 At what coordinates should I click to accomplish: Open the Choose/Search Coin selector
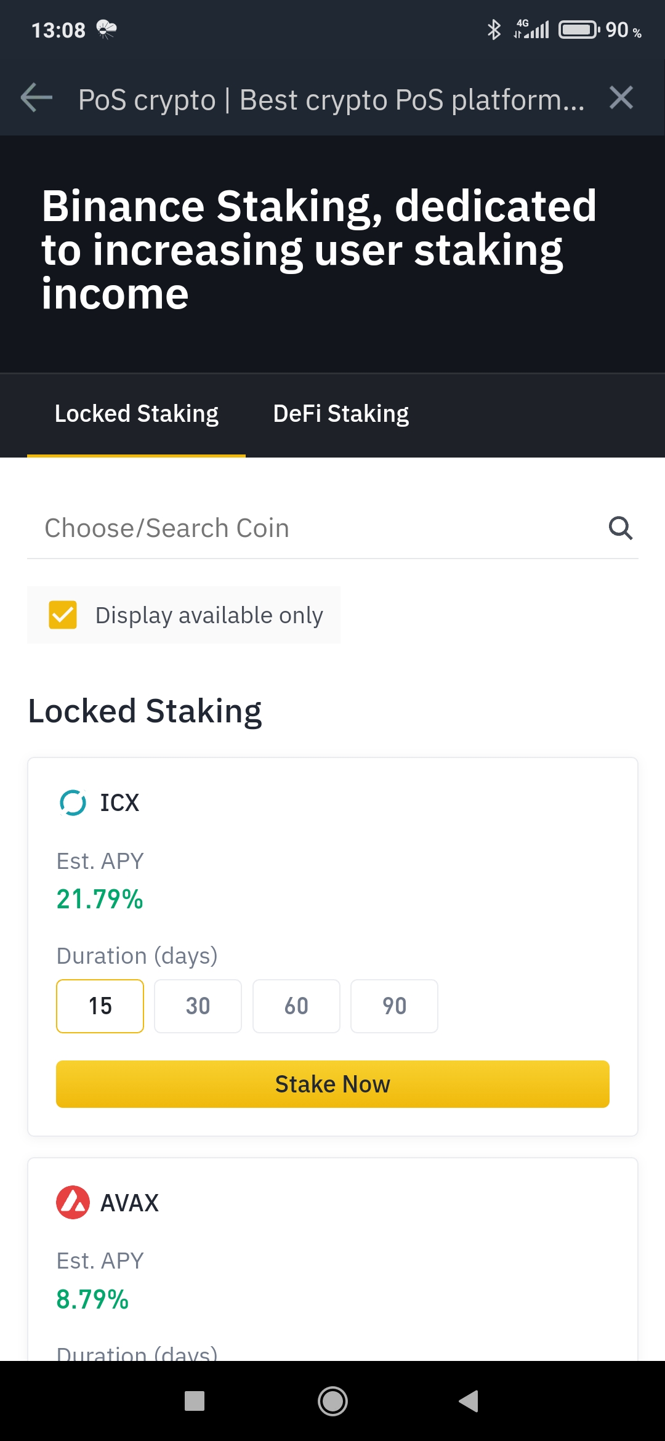click(246, 528)
